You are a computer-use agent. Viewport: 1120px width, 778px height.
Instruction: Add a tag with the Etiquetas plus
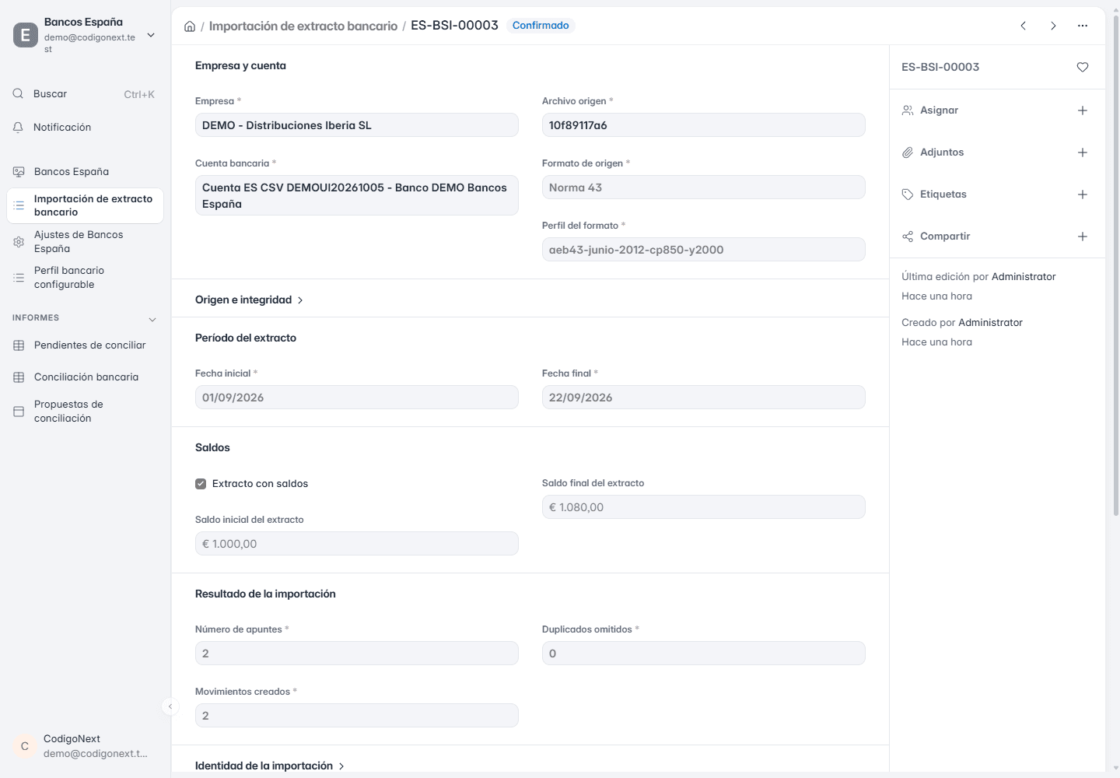tap(1083, 194)
